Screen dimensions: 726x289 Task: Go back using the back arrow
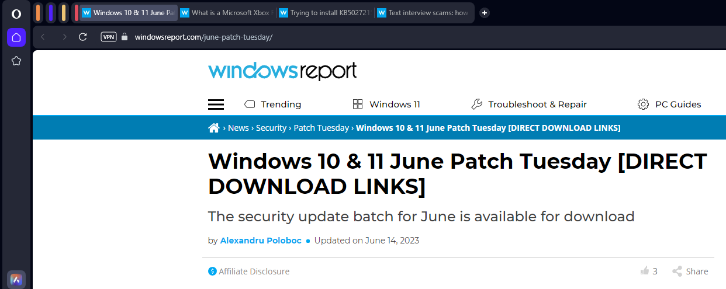coord(43,37)
